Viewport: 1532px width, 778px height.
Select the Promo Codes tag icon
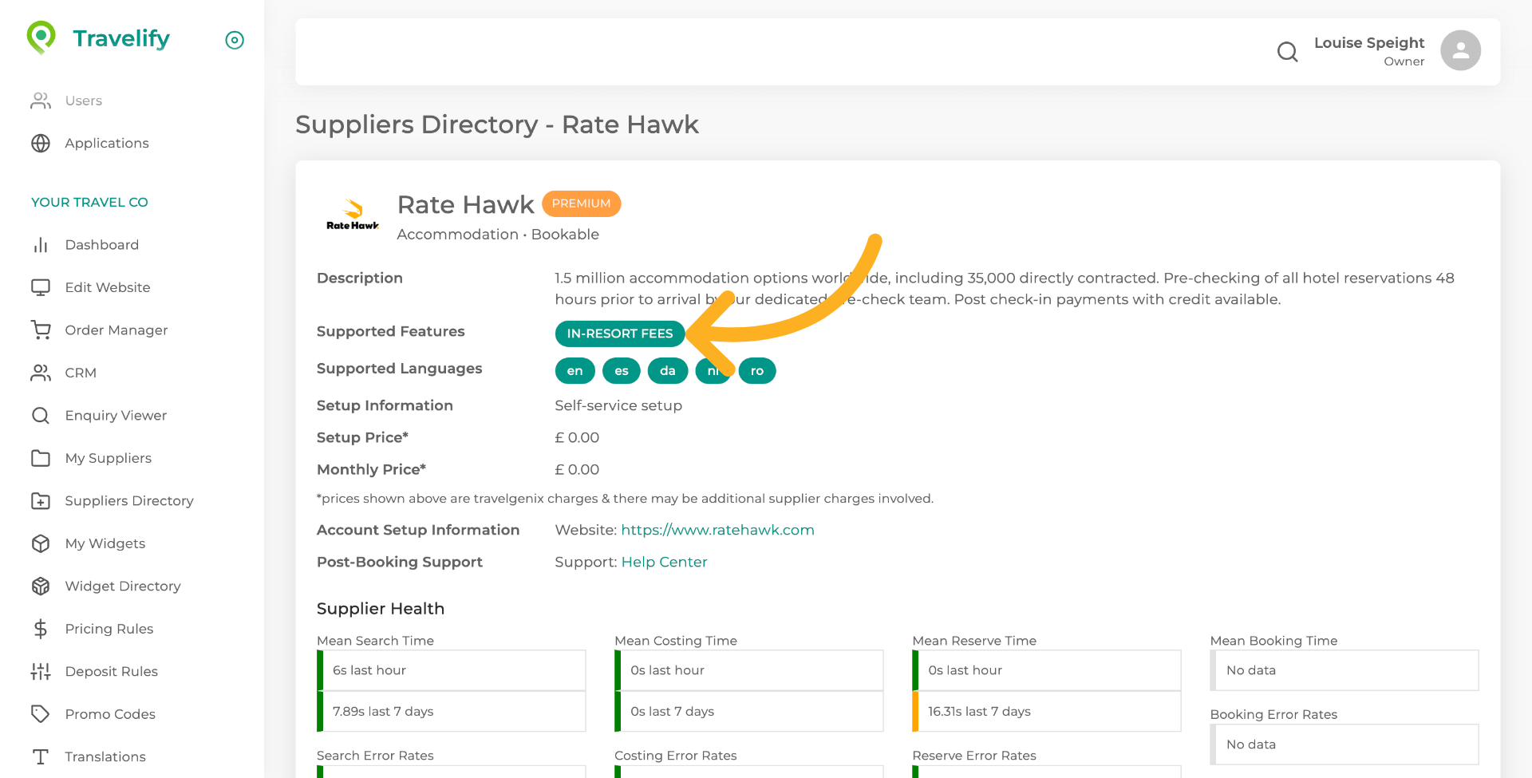click(41, 714)
